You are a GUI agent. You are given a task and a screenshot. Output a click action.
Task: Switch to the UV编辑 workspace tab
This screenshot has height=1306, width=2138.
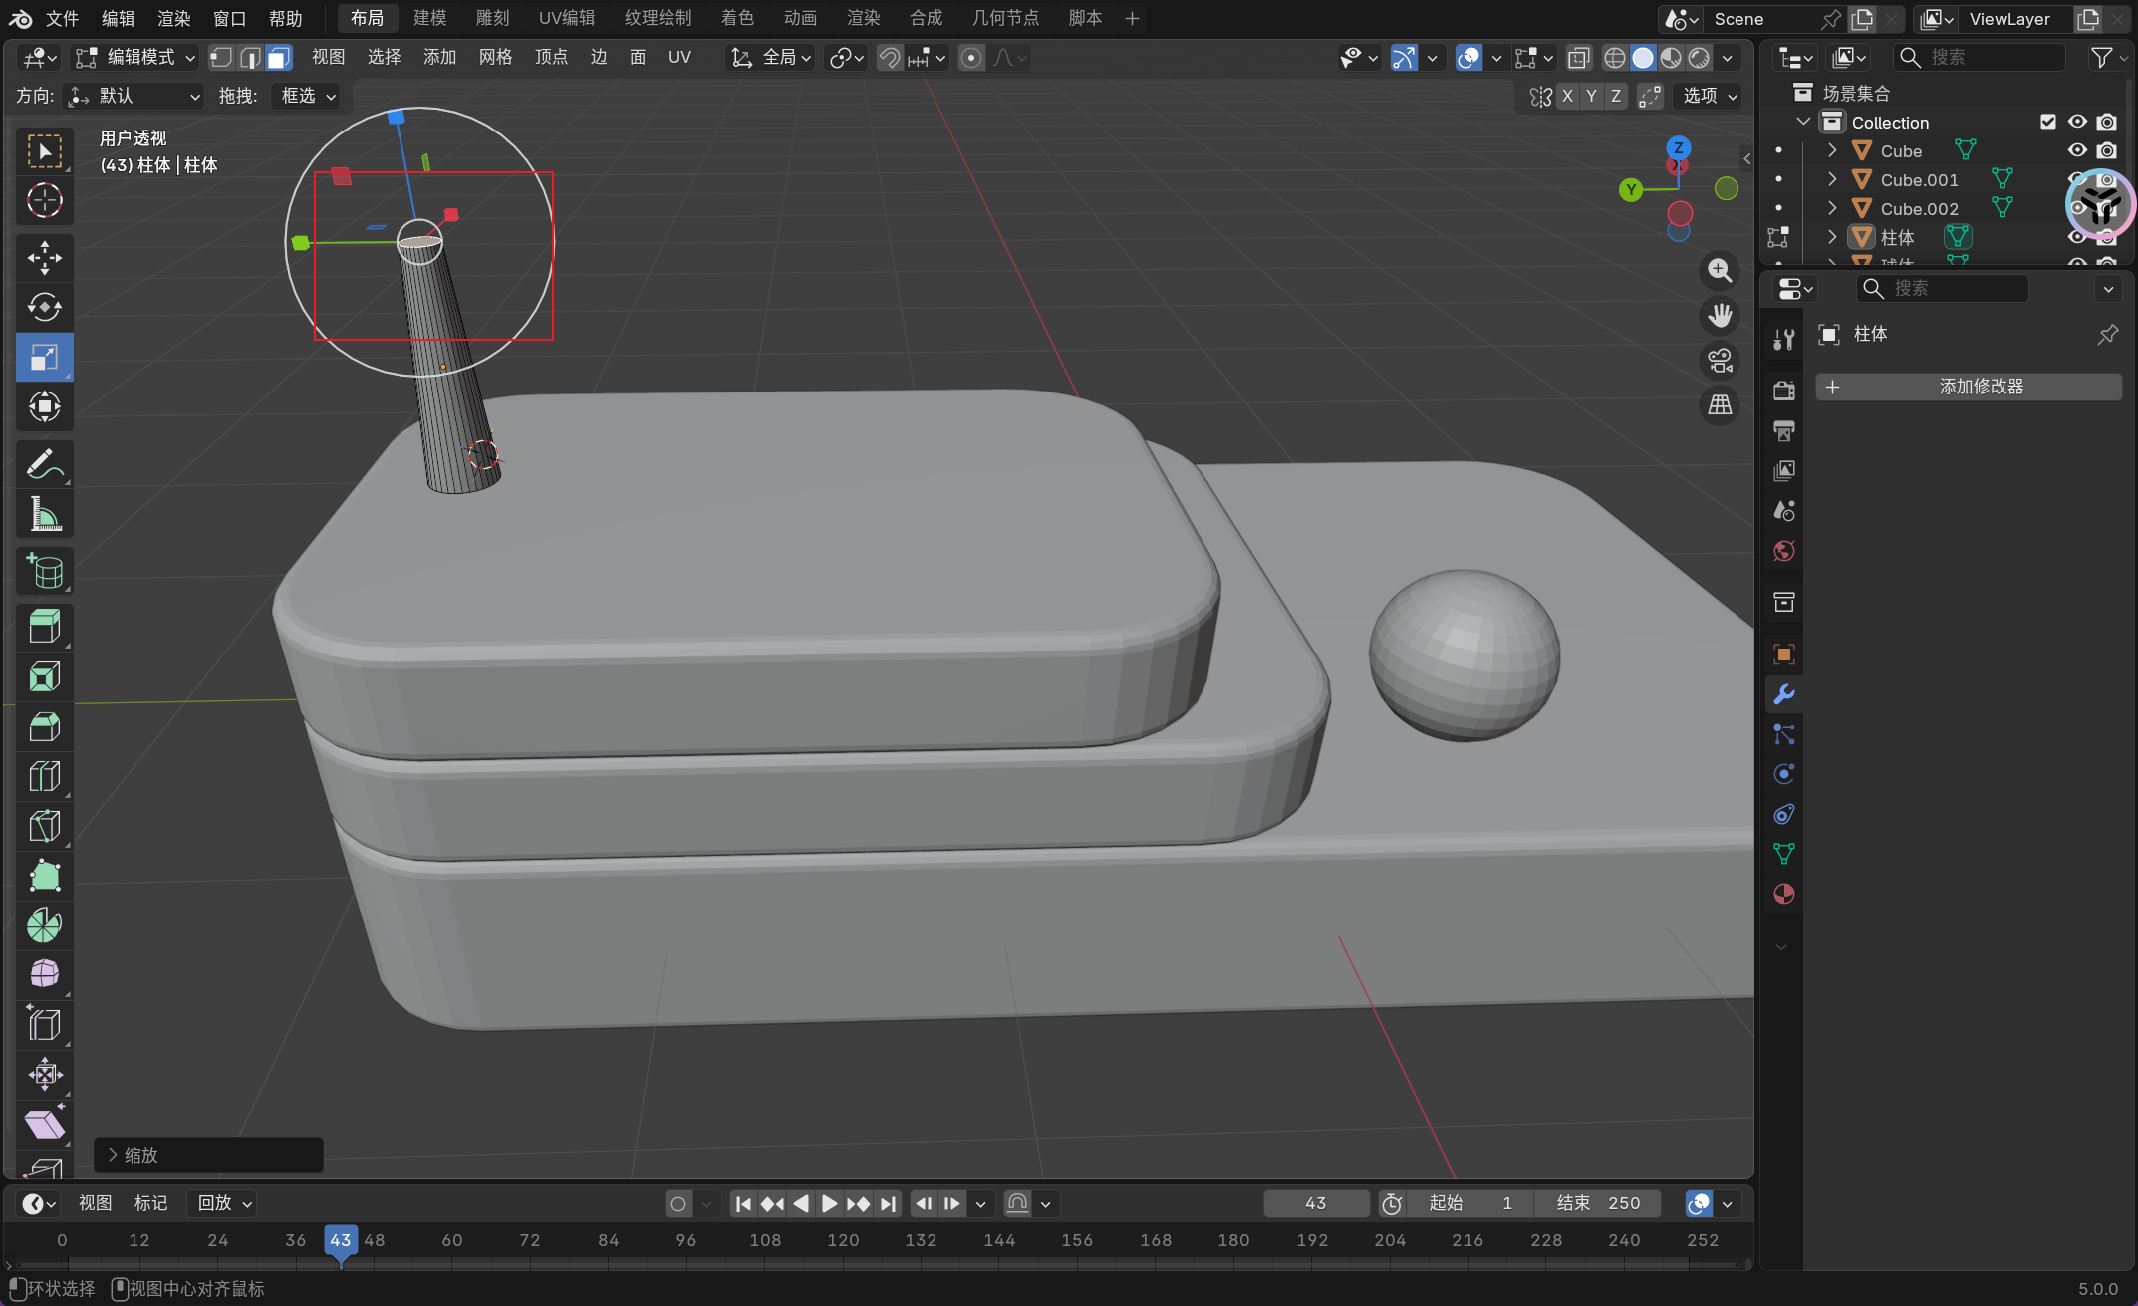coord(566,18)
